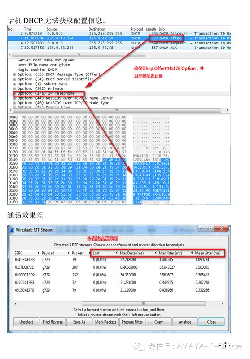The image size is (250, 359).
Task: Click Mean Jitter value 3.563885
Action: [x=202, y=267]
